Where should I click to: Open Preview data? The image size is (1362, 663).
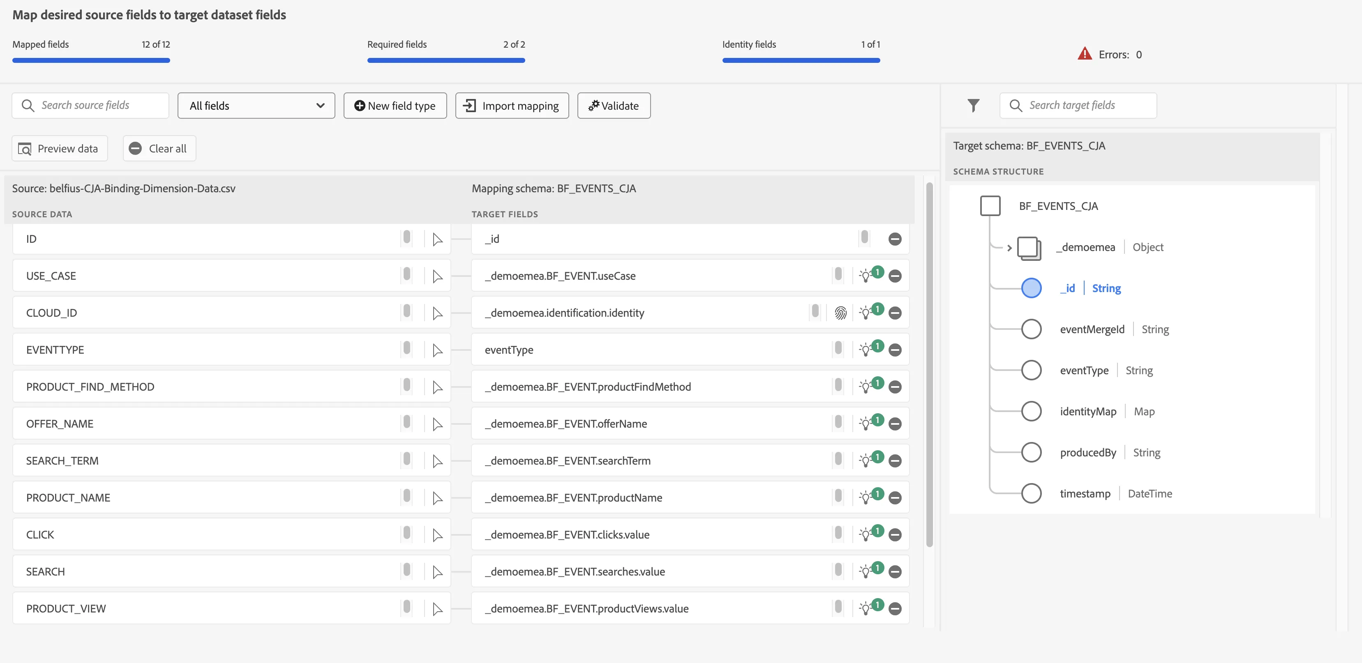(x=60, y=148)
